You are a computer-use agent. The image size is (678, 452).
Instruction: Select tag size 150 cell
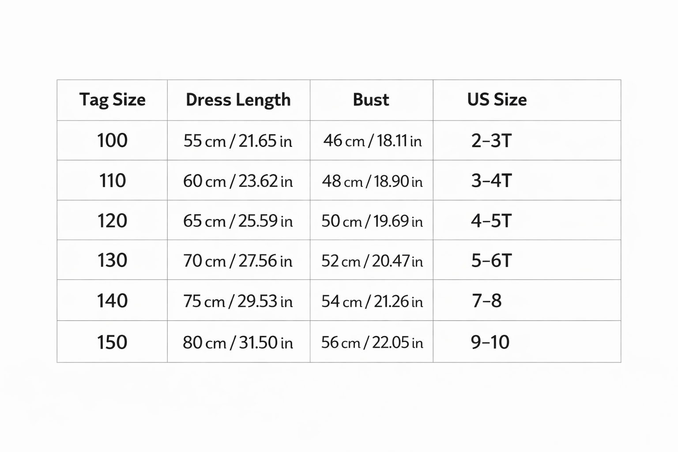(x=112, y=342)
